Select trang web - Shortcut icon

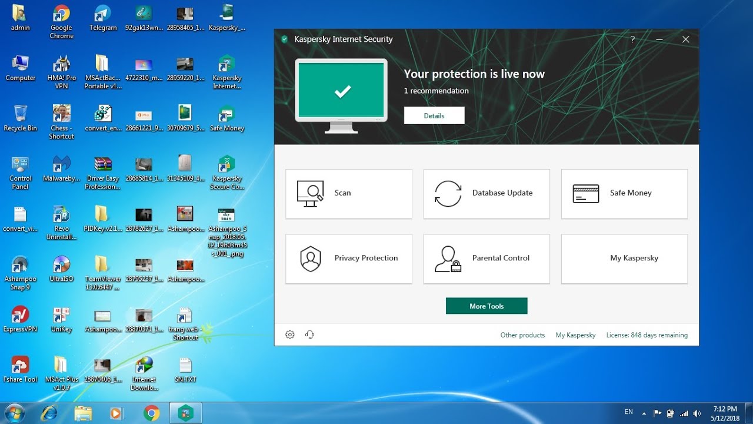pos(185,323)
